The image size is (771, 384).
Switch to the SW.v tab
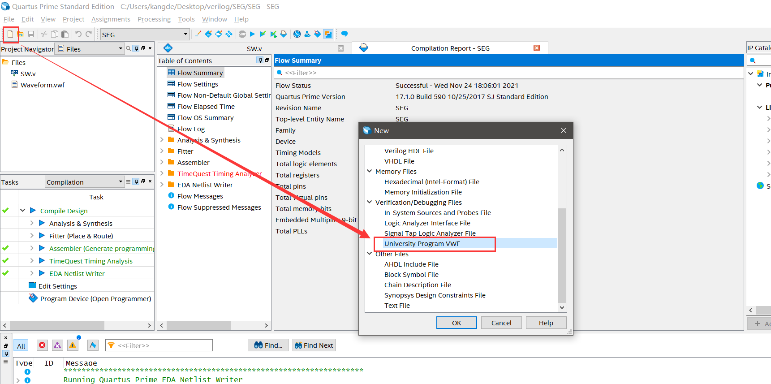[254, 48]
